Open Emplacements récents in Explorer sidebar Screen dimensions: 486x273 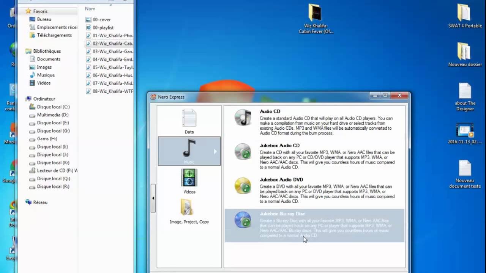[53, 27]
